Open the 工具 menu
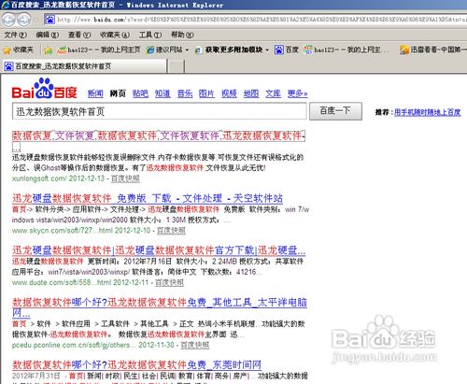This screenshot has height=384, width=467. point(150,35)
